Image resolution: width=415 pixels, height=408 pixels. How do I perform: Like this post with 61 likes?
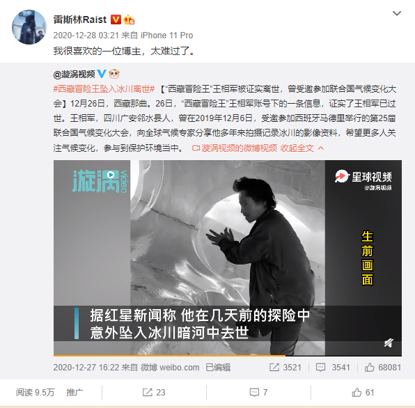pos(363,393)
